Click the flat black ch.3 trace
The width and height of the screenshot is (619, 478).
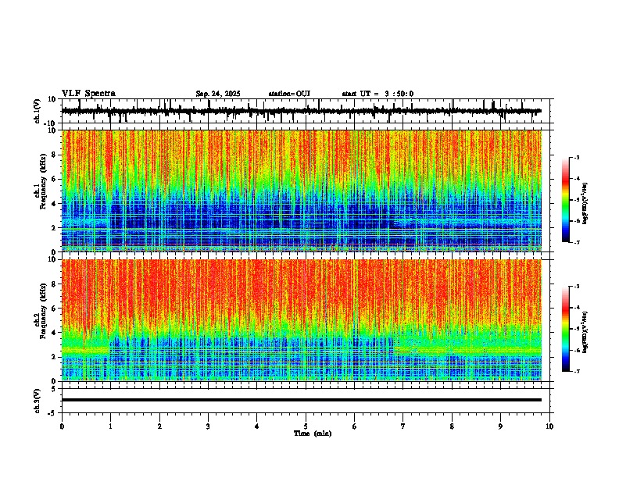(x=302, y=400)
